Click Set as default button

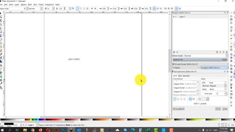point(178,109)
